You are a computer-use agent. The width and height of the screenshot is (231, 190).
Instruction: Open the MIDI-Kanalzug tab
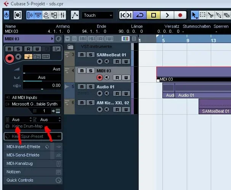[33, 163]
